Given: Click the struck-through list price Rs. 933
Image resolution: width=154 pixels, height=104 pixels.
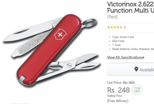Looking at the screenshot, I should [129, 83].
